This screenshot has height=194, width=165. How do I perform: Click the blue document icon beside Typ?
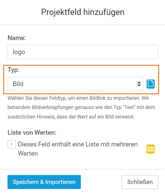pos(151,84)
